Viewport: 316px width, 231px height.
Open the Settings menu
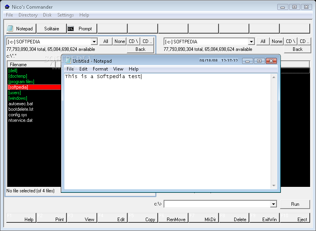[x=66, y=15]
